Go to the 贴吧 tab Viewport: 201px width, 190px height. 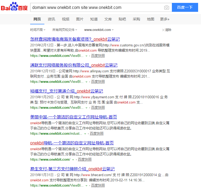122,19
